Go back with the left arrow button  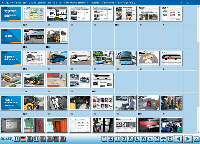click(x=178, y=139)
